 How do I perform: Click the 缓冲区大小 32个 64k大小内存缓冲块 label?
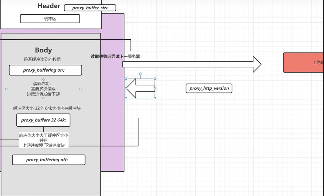(x=47, y=108)
